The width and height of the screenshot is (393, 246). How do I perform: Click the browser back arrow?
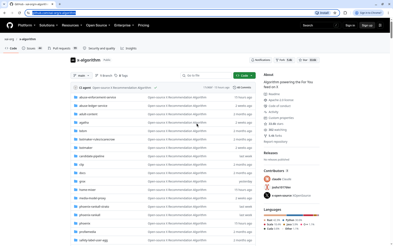tap(5, 13)
